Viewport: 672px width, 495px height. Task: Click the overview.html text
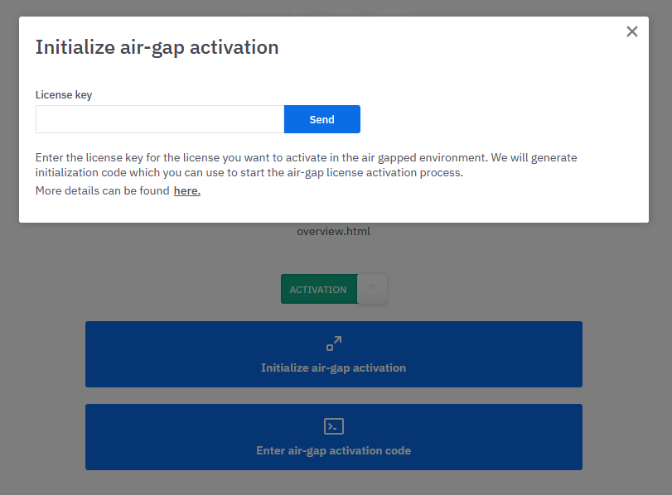pos(333,231)
